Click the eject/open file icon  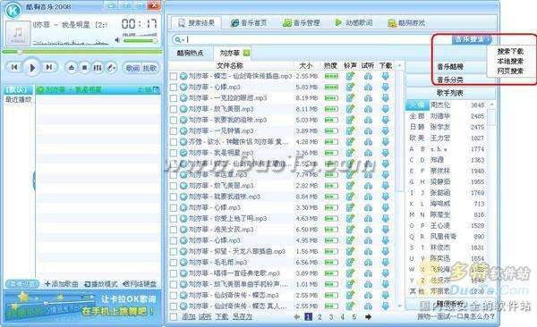[x=72, y=68]
